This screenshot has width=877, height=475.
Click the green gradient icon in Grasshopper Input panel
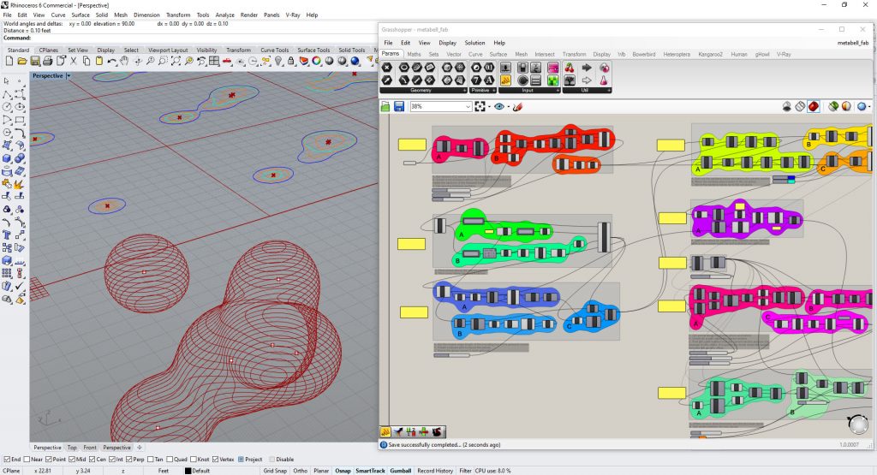[x=552, y=80]
